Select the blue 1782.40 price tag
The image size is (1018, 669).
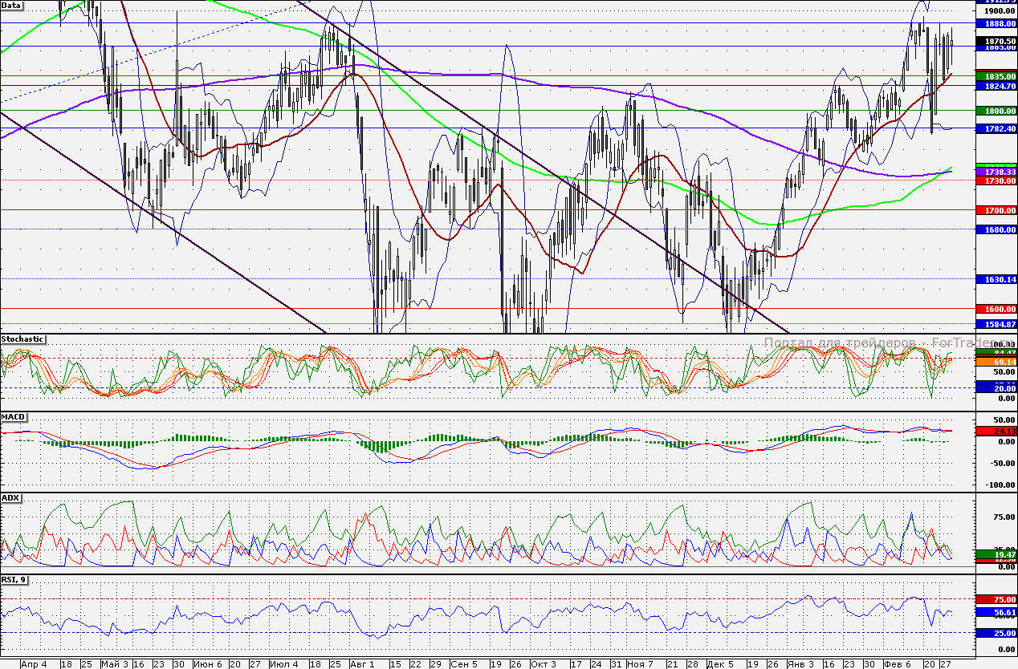click(996, 128)
